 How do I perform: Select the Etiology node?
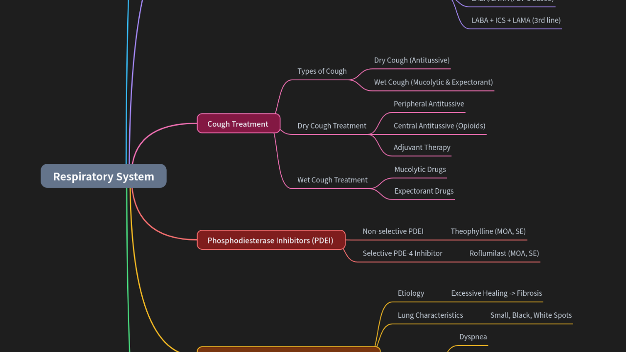tap(411, 293)
